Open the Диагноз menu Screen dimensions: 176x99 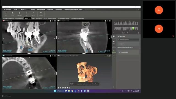coord(33,10)
